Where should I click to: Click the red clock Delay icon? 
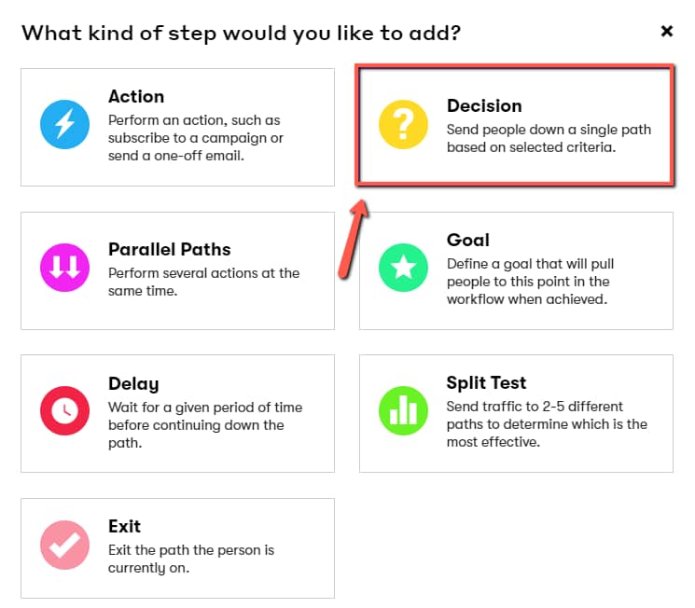pos(64,411)
